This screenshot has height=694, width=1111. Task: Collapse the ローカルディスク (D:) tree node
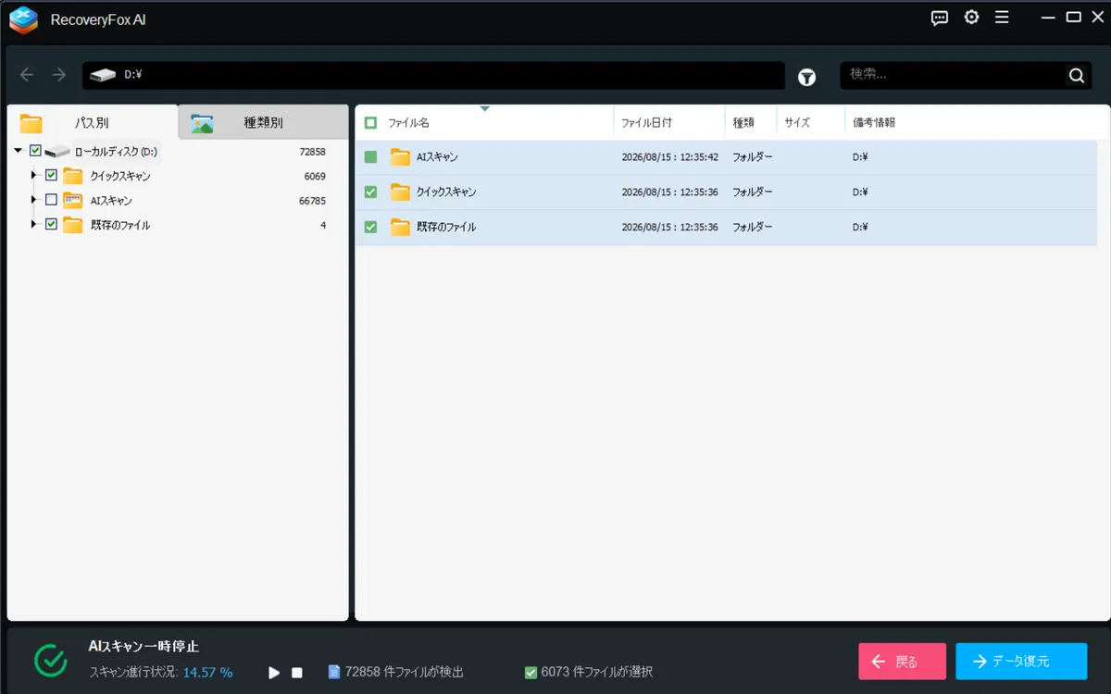19,151
